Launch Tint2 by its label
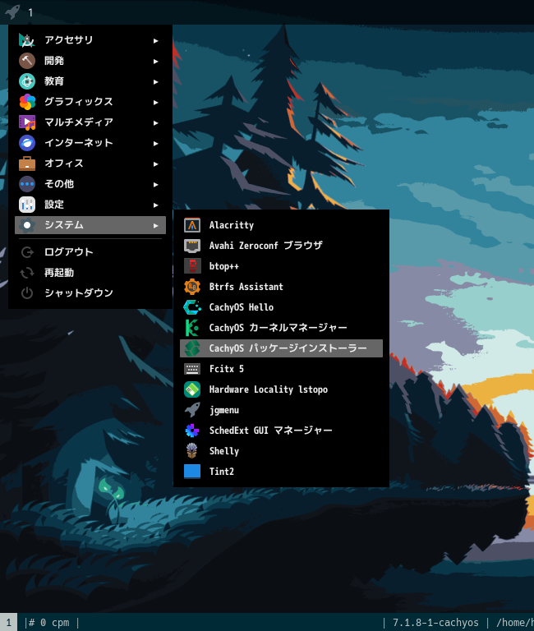This screenshot has width=534, height=631. pos(221,472)
